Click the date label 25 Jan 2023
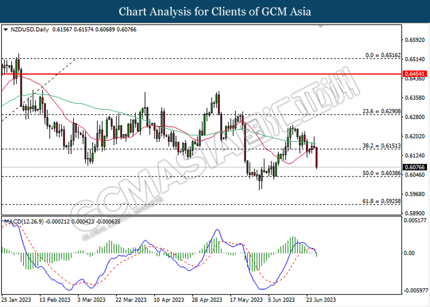Image resolution: width=430 pixels, height=307 pixels. [16, 300]
